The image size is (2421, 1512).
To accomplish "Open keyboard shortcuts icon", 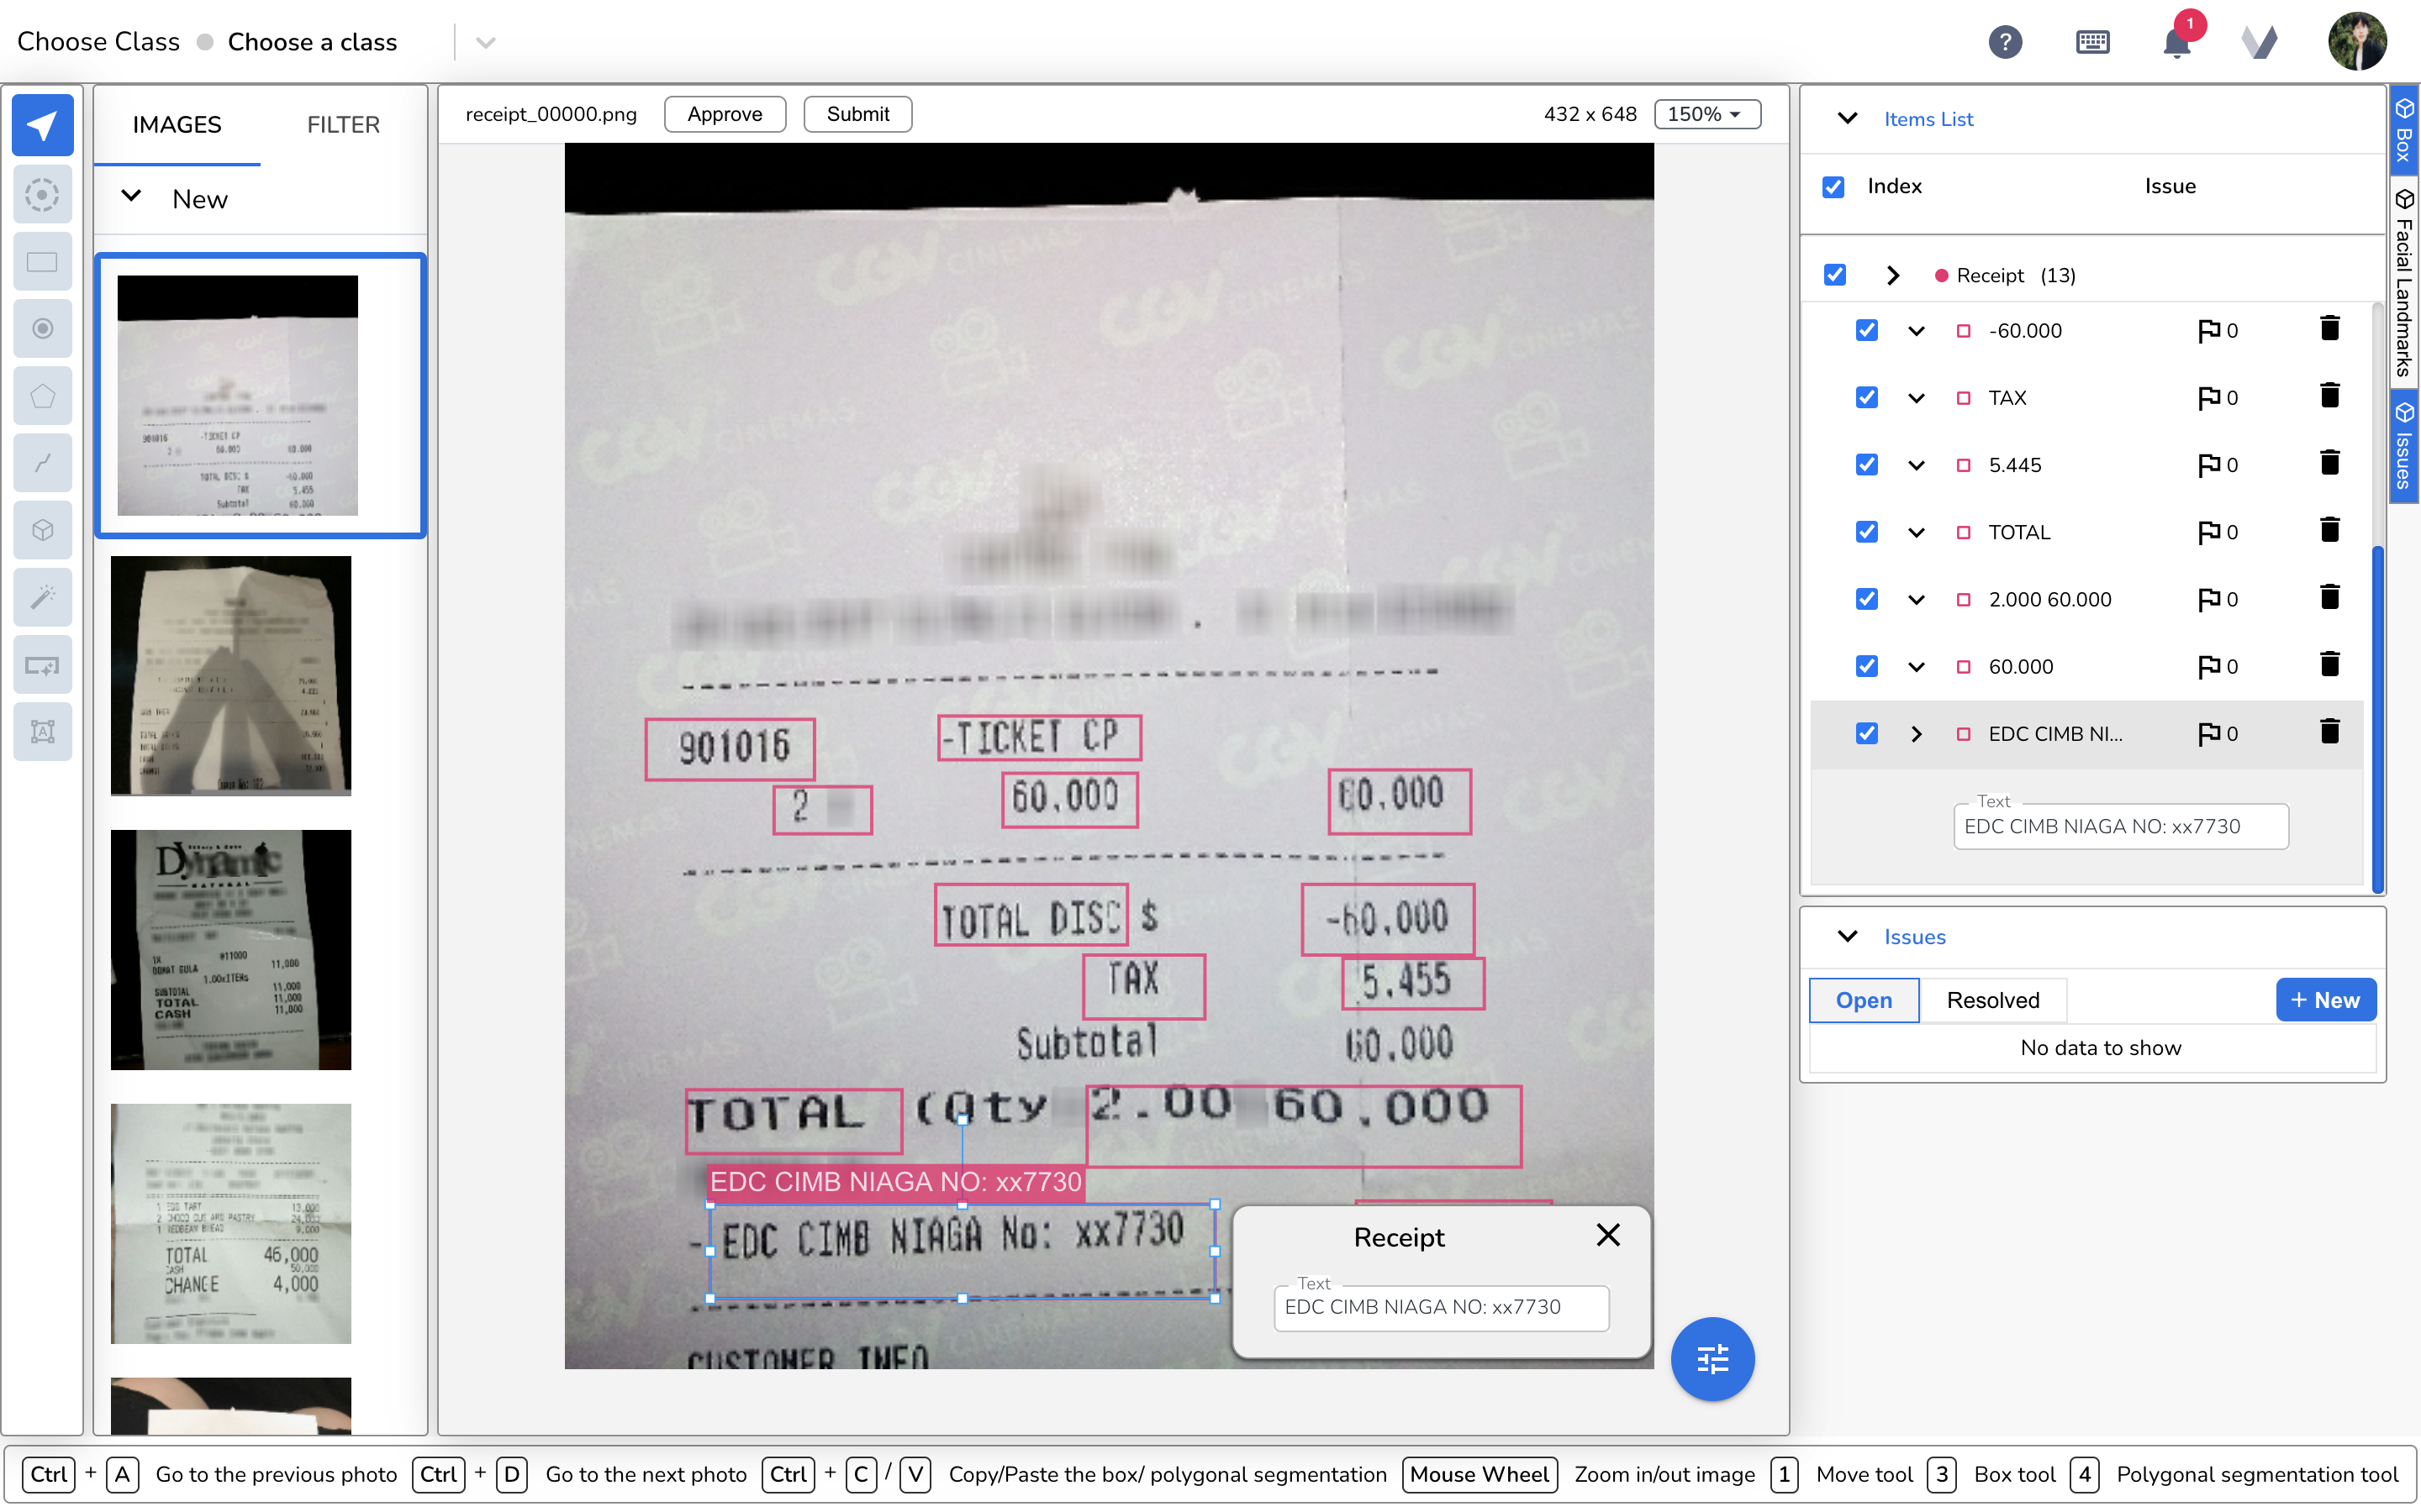I will pos(2091,43).
